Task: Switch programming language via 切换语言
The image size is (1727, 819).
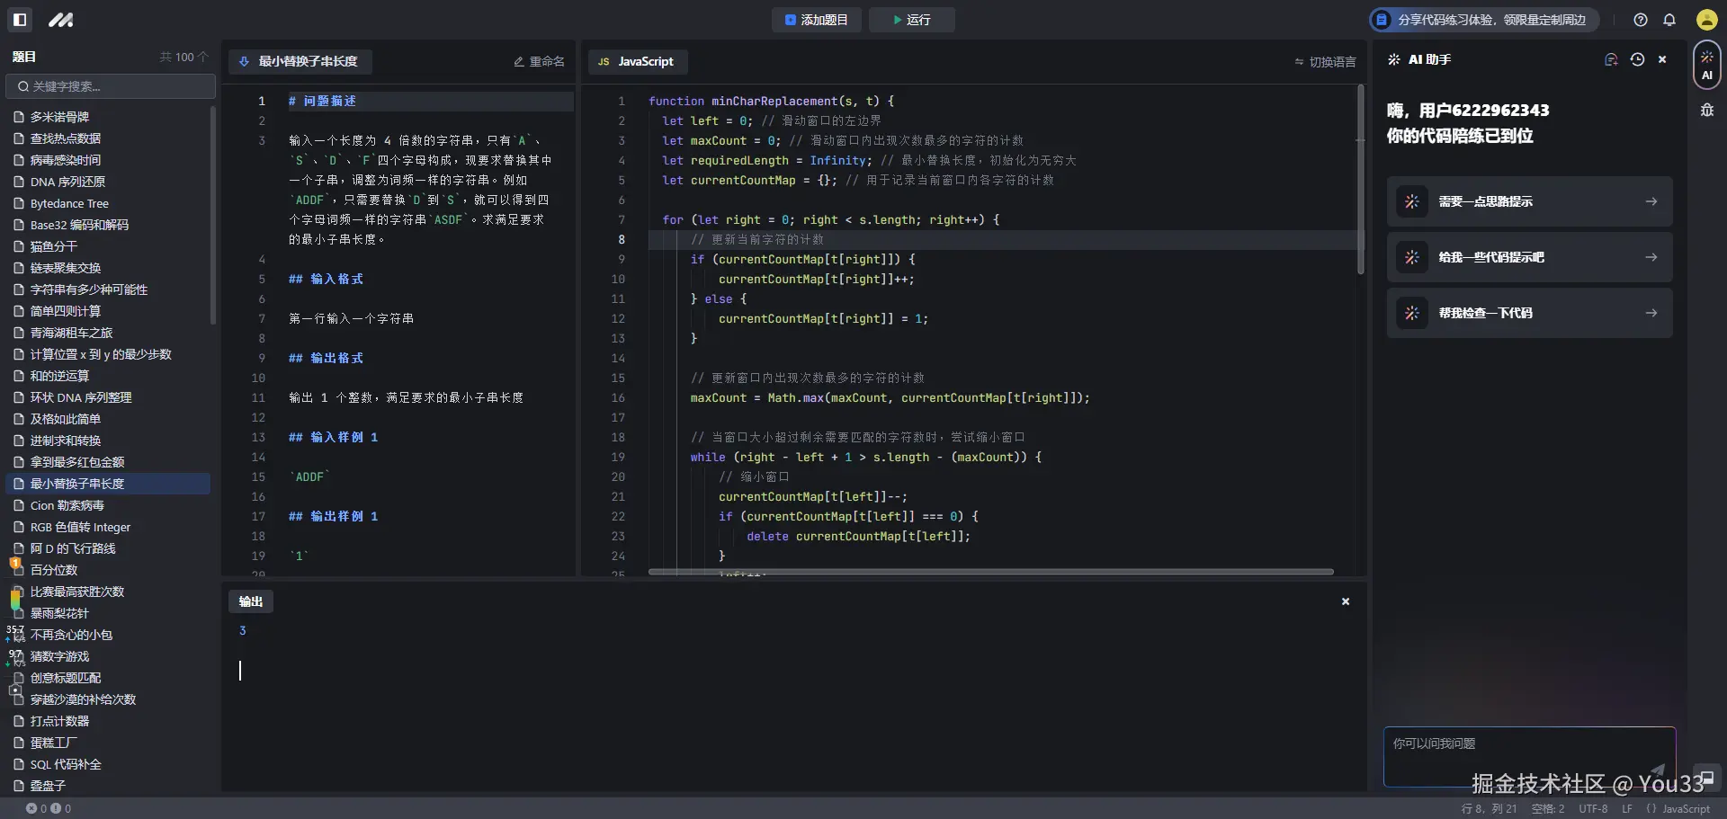Action: click(x=1325, y=62)
